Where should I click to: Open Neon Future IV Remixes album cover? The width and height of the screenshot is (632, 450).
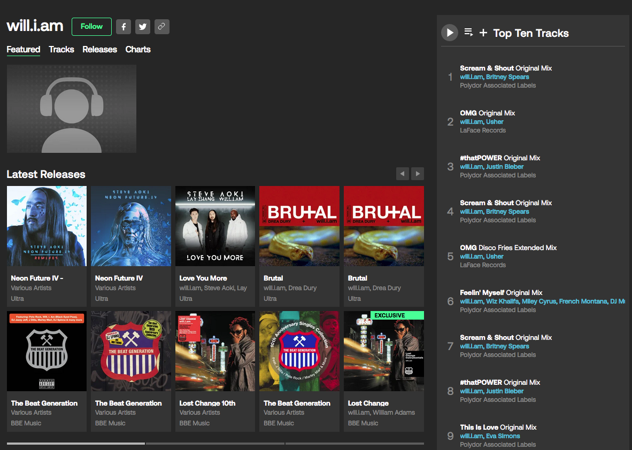click(47, 226)
